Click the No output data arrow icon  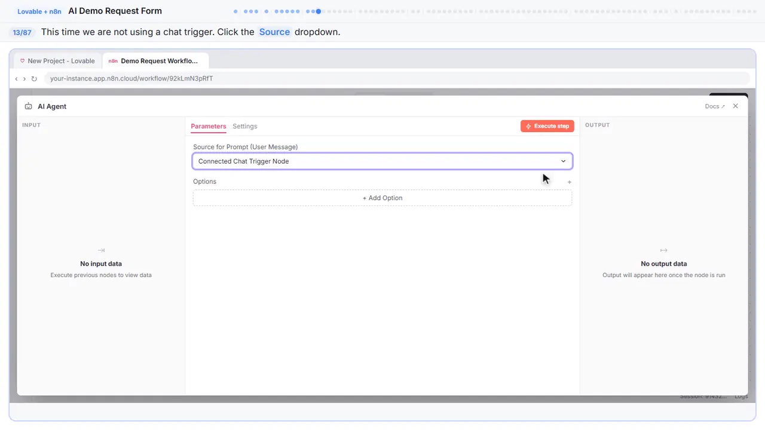click(663, 250)
